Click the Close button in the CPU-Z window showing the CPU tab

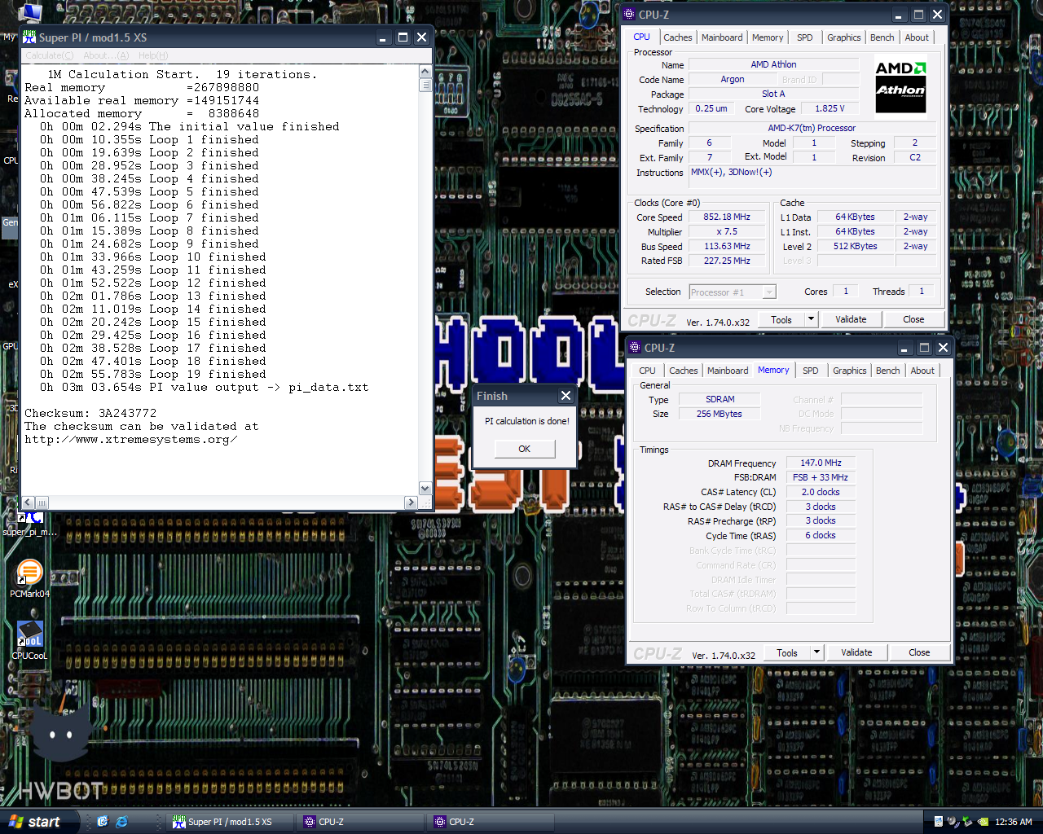[x=913, y=319]
